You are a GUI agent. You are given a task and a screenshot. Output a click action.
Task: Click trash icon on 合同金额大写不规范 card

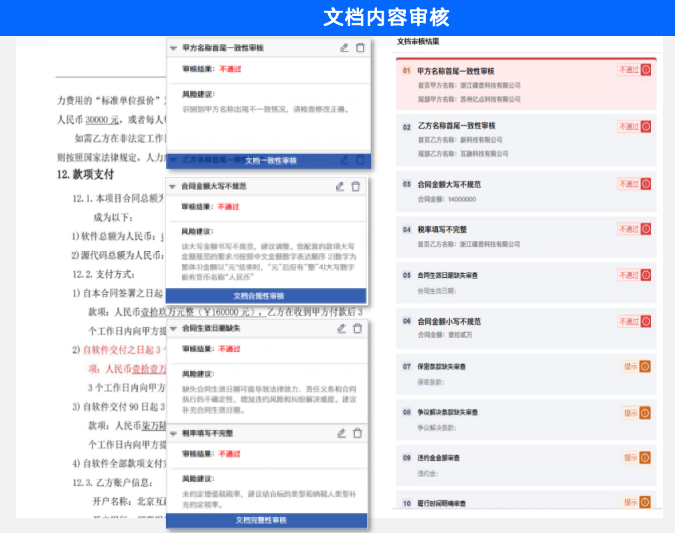coord(356,186)
